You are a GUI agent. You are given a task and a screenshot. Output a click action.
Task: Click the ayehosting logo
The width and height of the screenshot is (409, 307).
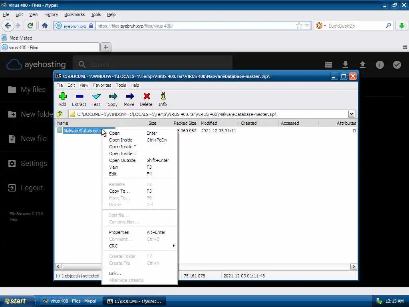point(36,64)
